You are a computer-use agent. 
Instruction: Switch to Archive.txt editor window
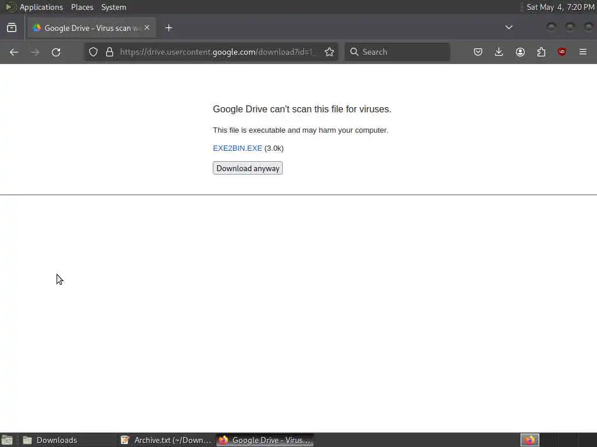tap(166, 440)
